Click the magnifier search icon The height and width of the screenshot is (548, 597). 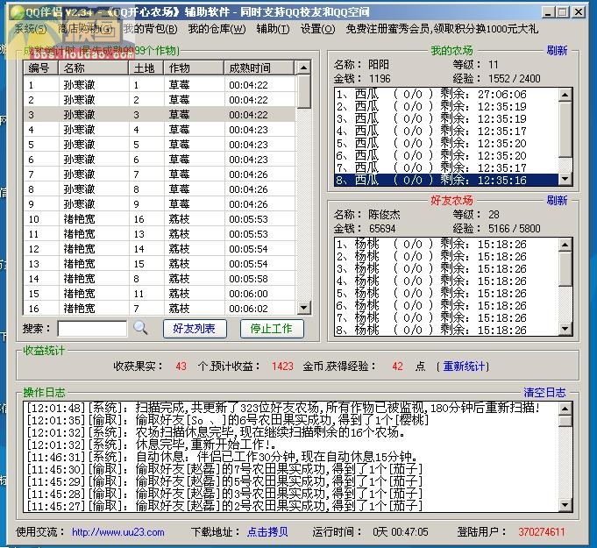coord(140,328)
